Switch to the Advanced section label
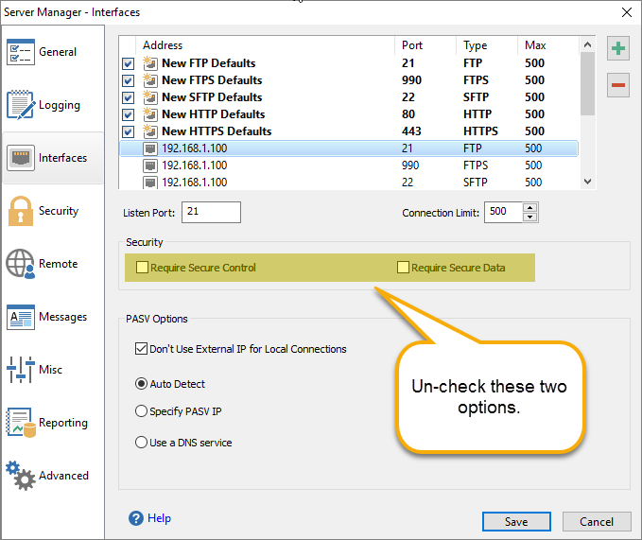Viewport: 642px width, 540px height. 64,476
